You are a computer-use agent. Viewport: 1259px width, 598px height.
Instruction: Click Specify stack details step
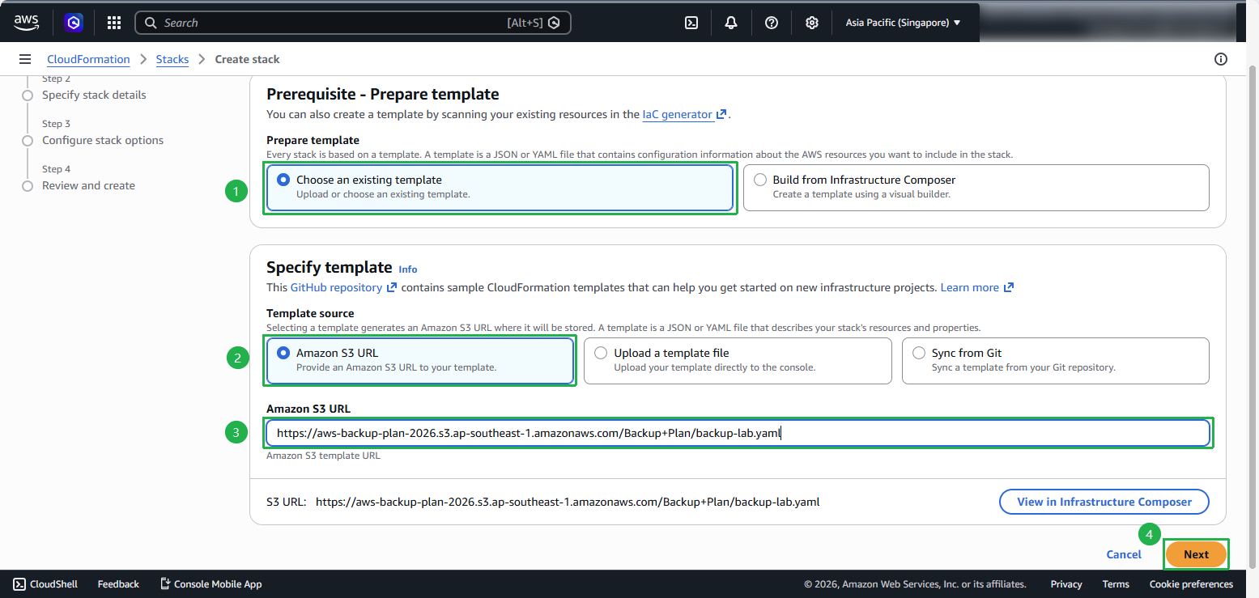click(x=94, y=95)
